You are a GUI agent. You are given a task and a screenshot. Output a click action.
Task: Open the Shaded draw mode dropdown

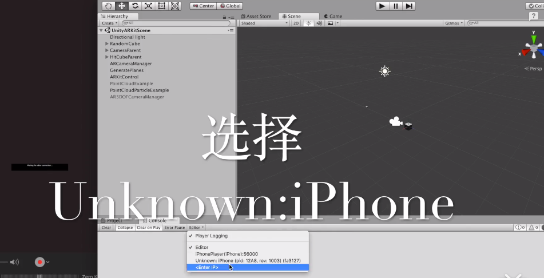[264, 23]
